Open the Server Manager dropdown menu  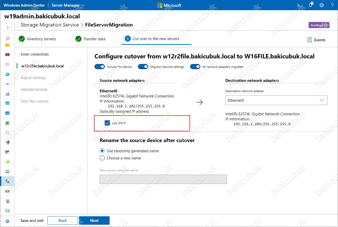point(68,5)
